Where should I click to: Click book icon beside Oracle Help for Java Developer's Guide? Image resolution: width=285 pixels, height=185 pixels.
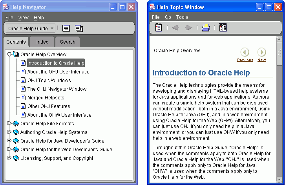click(16, 141)
